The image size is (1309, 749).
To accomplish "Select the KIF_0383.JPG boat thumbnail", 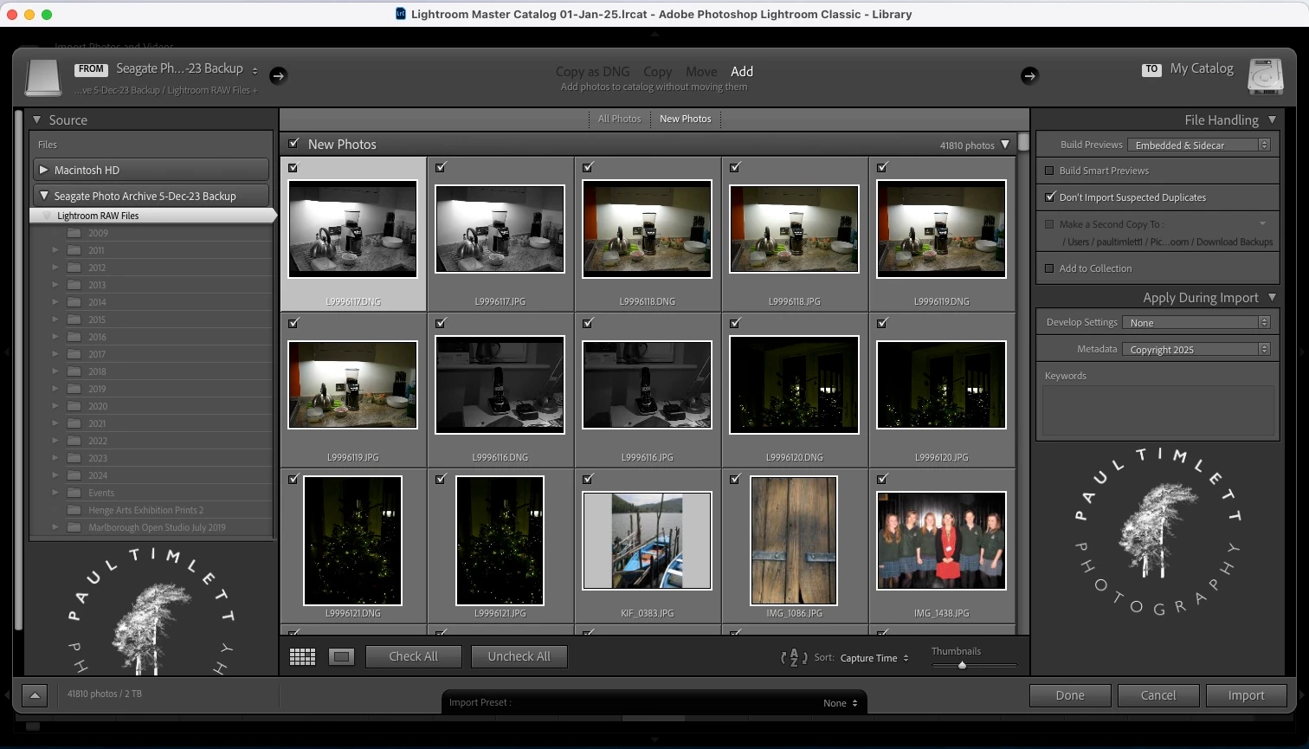I will click(x=647, y=541).
